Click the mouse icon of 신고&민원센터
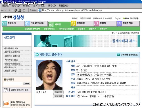The height and width of the screenshot is (108, 142). tap(27, 24)
